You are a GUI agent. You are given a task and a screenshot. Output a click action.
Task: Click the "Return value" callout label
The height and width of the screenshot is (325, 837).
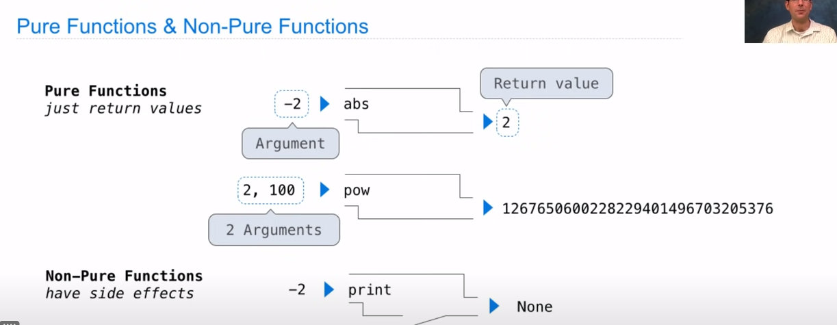coord(546,83)
